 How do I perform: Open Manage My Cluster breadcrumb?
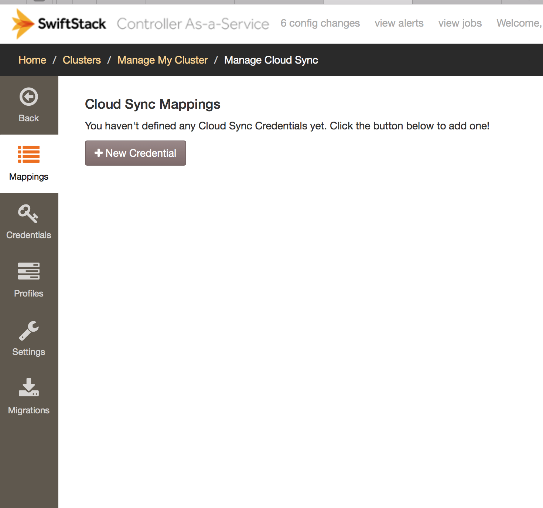(x=163, y=60)
